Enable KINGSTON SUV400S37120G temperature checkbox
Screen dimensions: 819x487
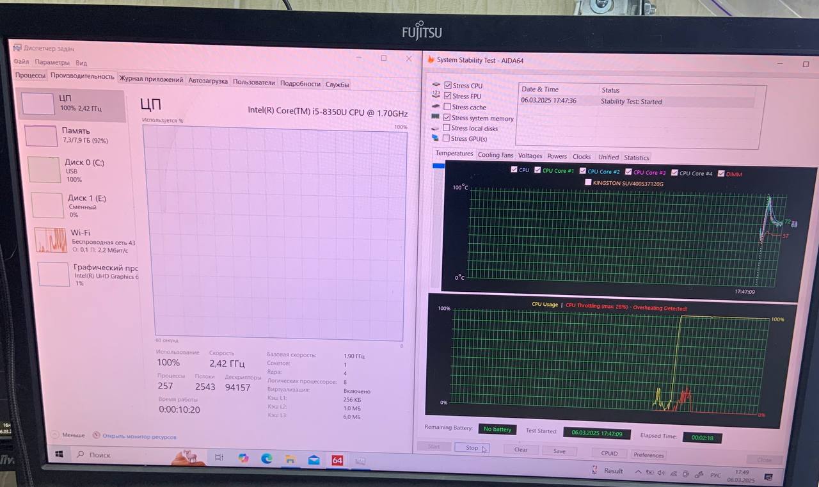(x=588, y=182)
